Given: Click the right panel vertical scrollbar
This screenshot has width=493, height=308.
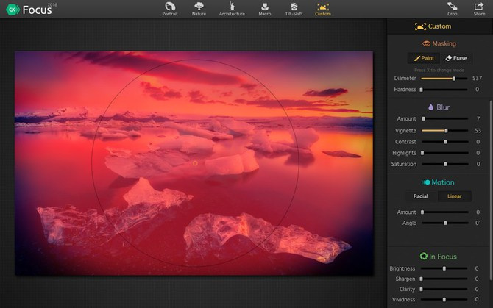Looking at the screenshot, I should (x=491, y=190).
